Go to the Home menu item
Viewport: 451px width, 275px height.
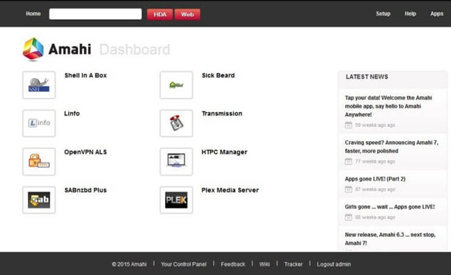[33, 14]
